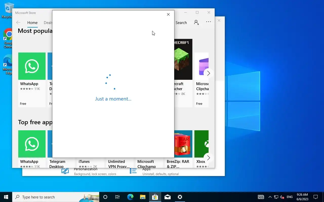Open the Google Chrome desktop shortcut
This screenshot has width=324, height=202.
[x=8, y=38]
